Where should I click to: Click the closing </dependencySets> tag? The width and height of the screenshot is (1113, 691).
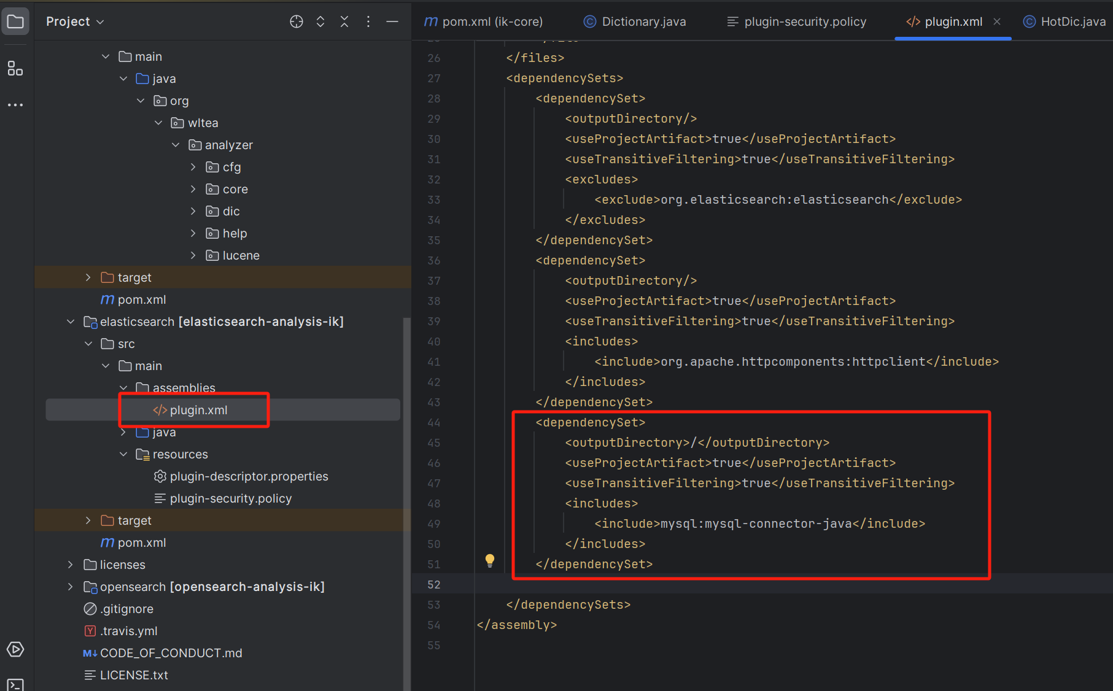pyautogui.click(x=568, y=604)
